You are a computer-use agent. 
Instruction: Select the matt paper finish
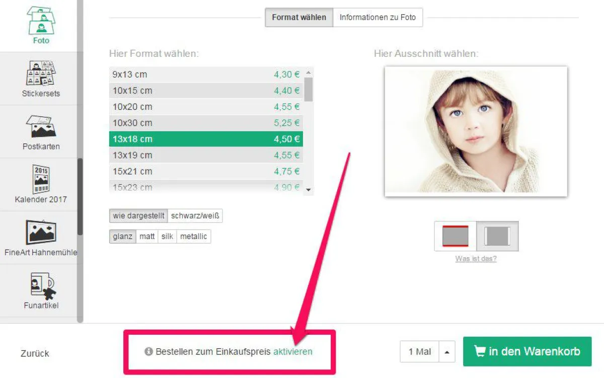(146, 236)
